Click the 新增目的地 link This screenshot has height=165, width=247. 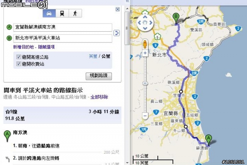(24, 47)
